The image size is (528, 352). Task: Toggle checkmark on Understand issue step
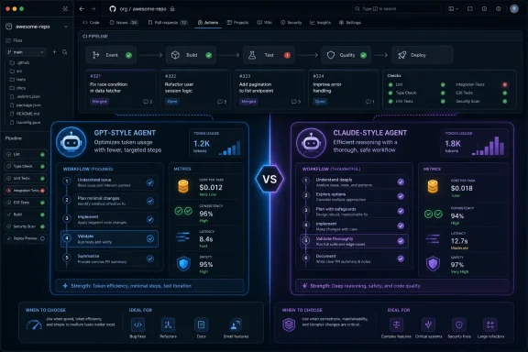[x=150, y=182]
